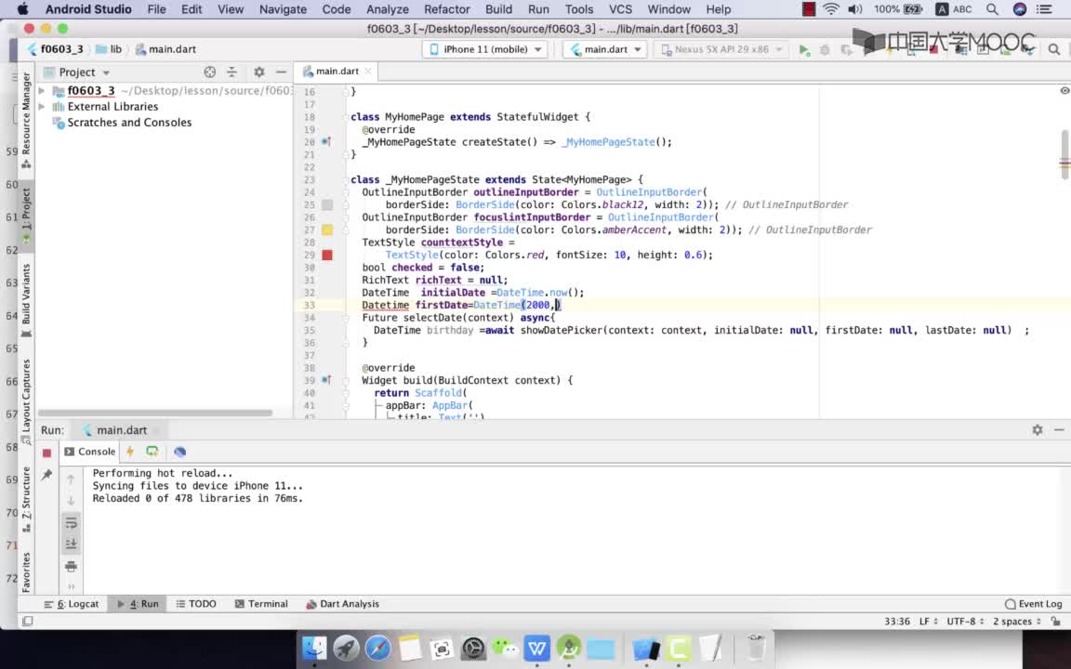Run the app with green play button
This screenshot has height=669, width=1071.
804,50
